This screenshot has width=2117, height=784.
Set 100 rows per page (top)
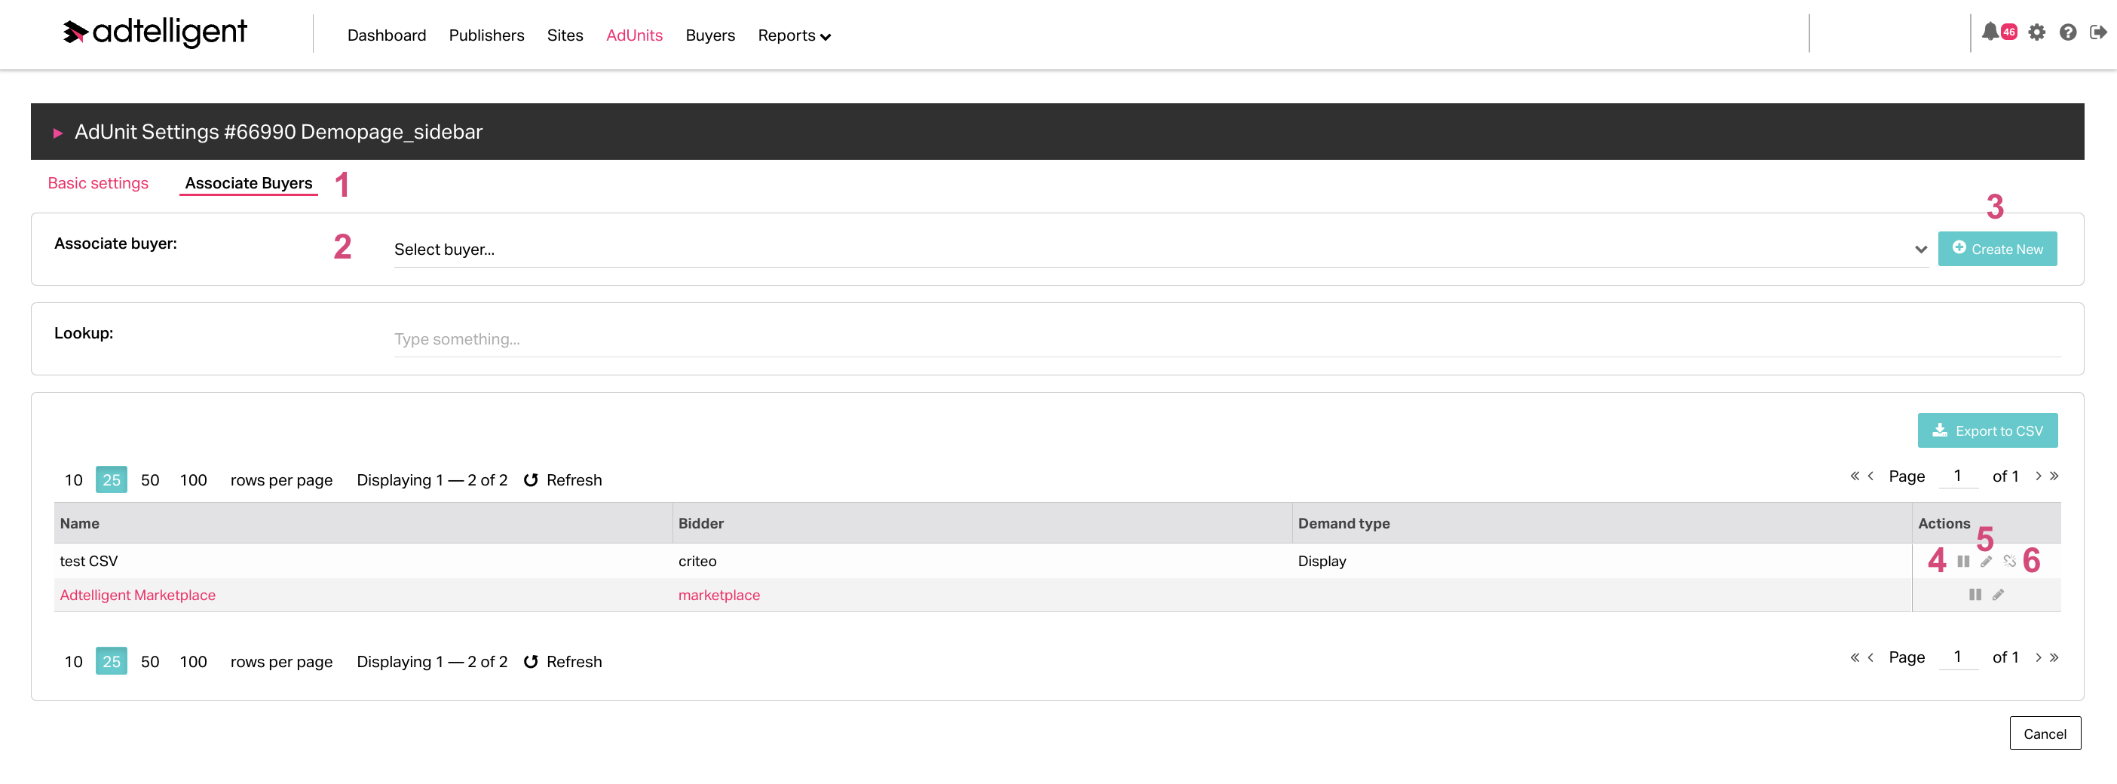[x=193, y=480]
